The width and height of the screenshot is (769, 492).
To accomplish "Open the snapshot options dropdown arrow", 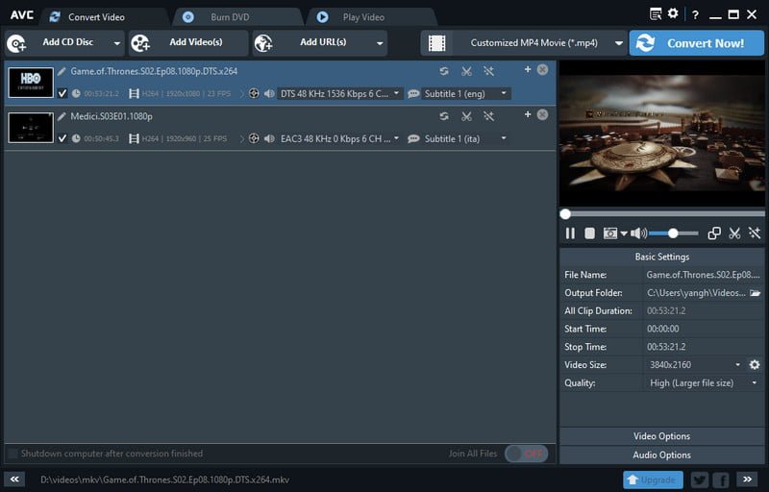I will [x=623, y=234].
